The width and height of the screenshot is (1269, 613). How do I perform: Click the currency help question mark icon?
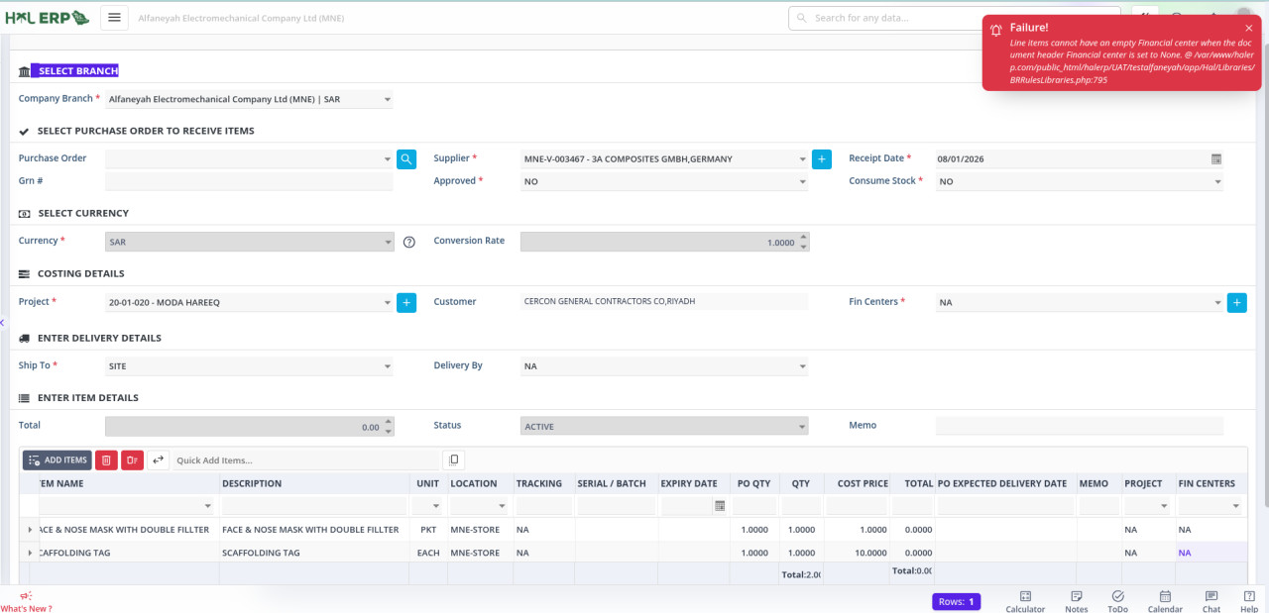click(408, 242)
